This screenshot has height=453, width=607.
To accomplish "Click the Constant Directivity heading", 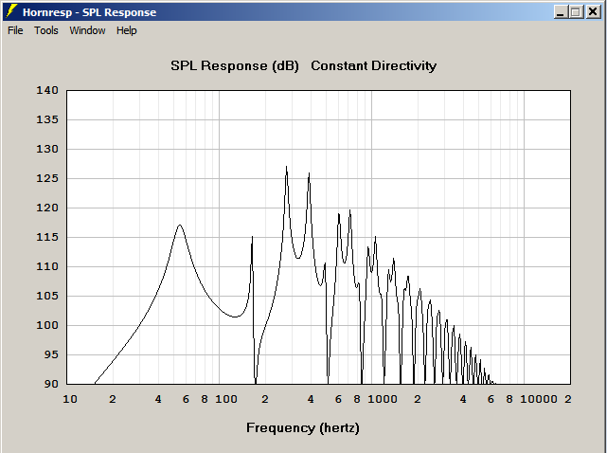I will pos(373,65).
